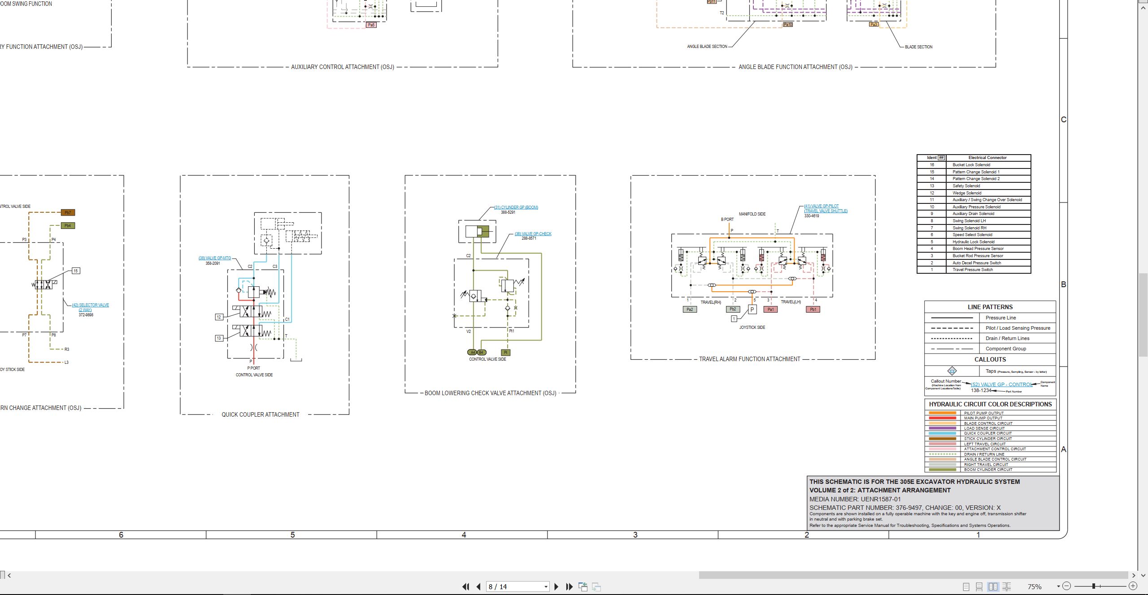Zoom out with the minus button
Viewport: 1148px width, 595px height.
click(1066, 586)
